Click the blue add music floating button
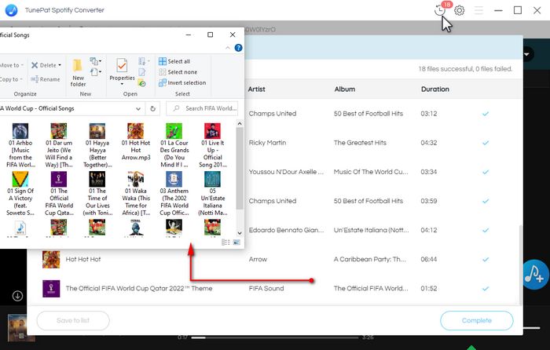 click(534, 275)
